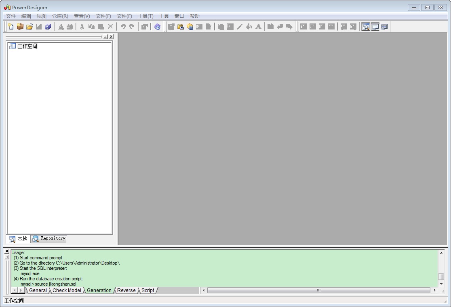Select the Line drawing tool icon

tap(240, 27)
